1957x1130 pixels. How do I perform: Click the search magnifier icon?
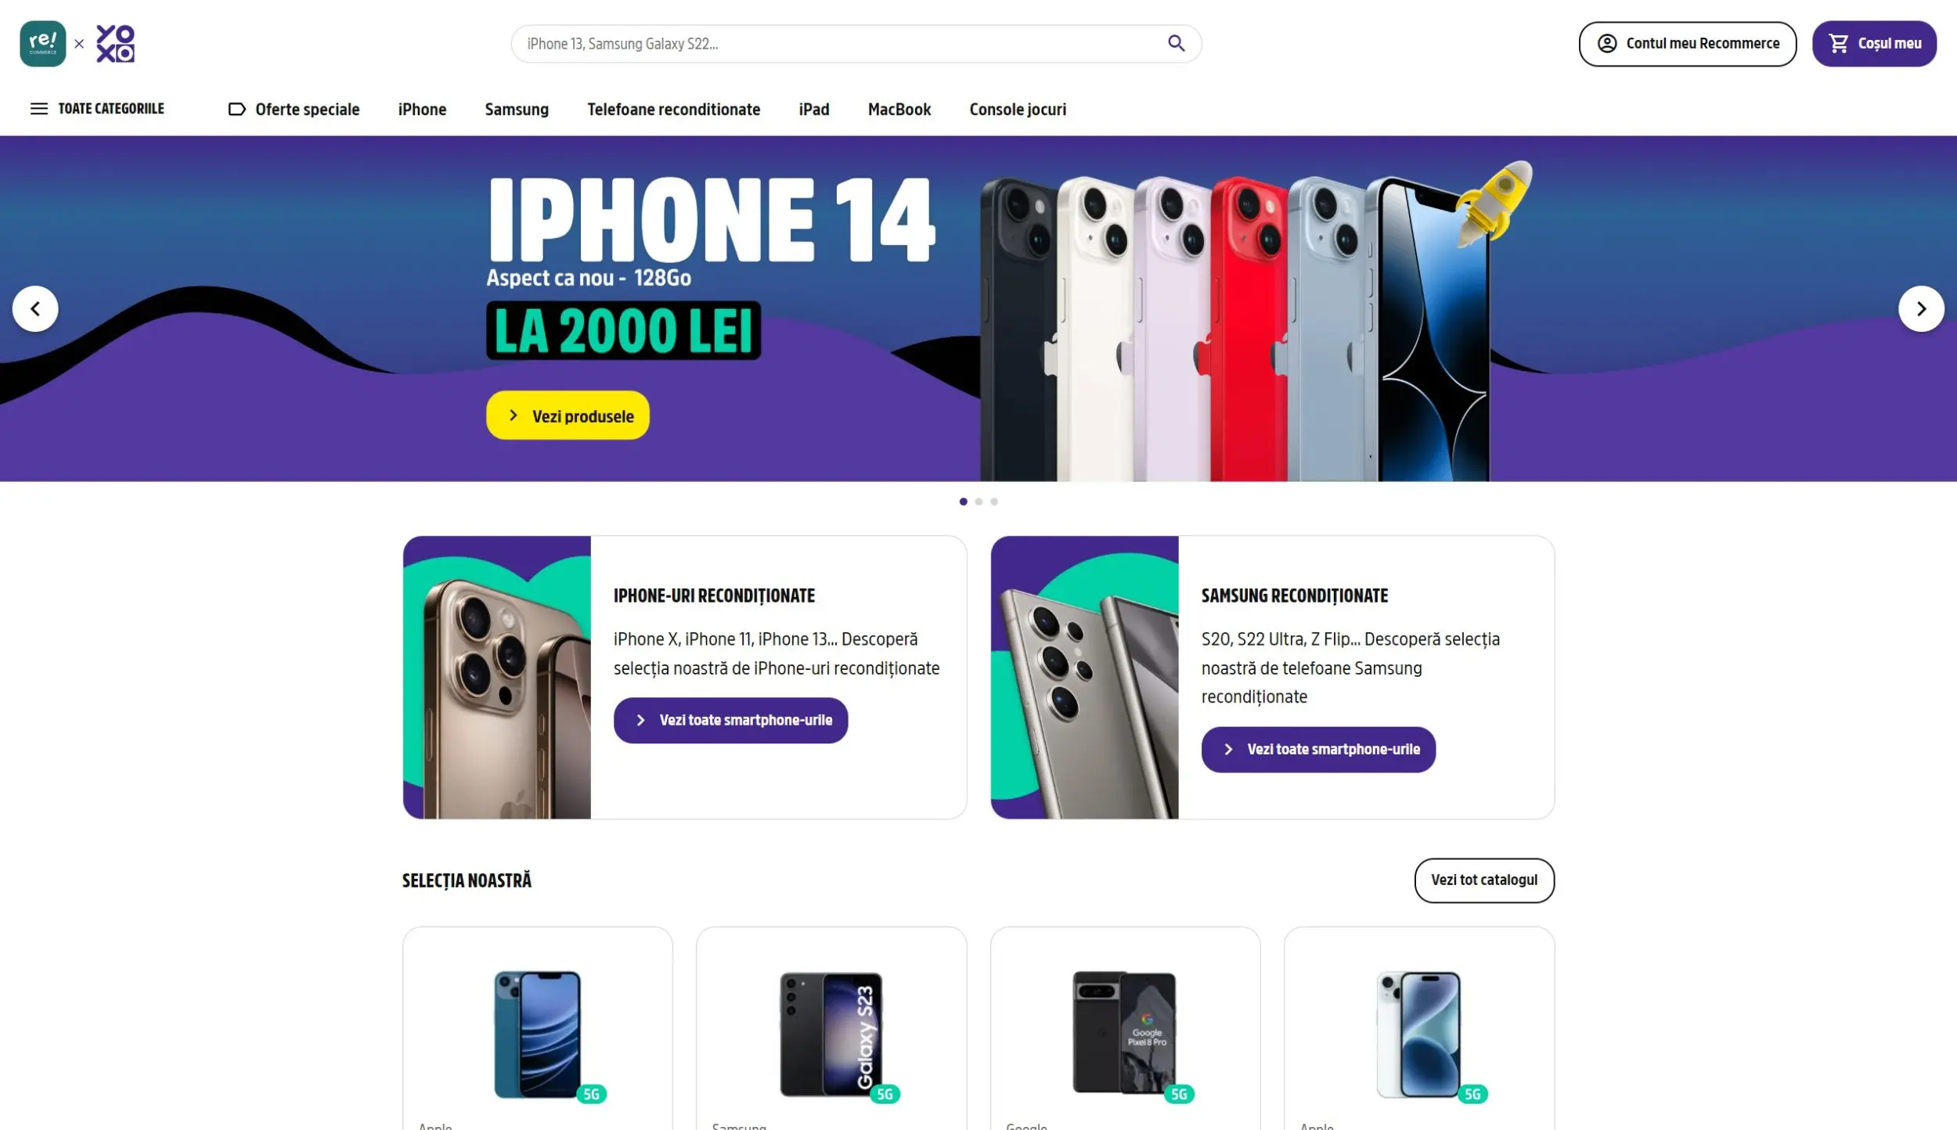[1176, 44]
